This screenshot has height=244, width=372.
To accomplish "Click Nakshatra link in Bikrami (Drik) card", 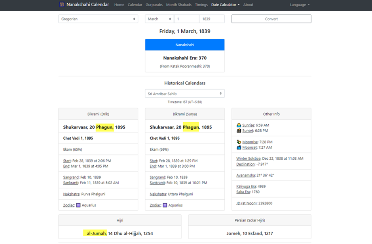I will [x=71, y=194].
